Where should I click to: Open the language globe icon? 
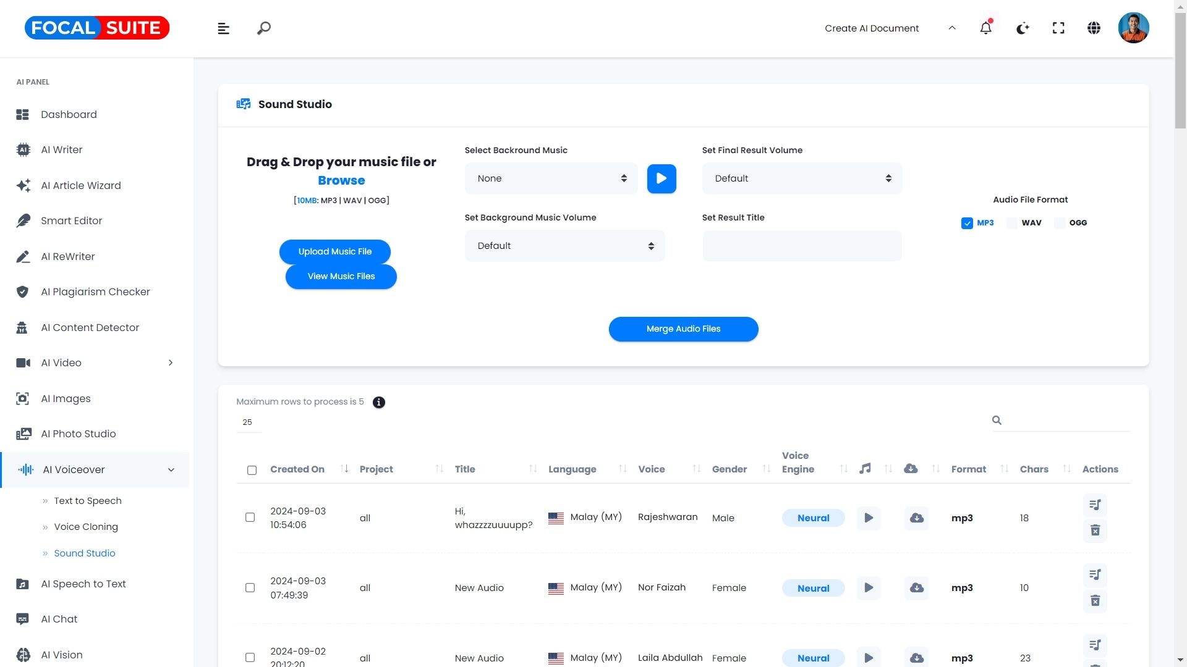pyautogui.click(x=1094, y=28)
